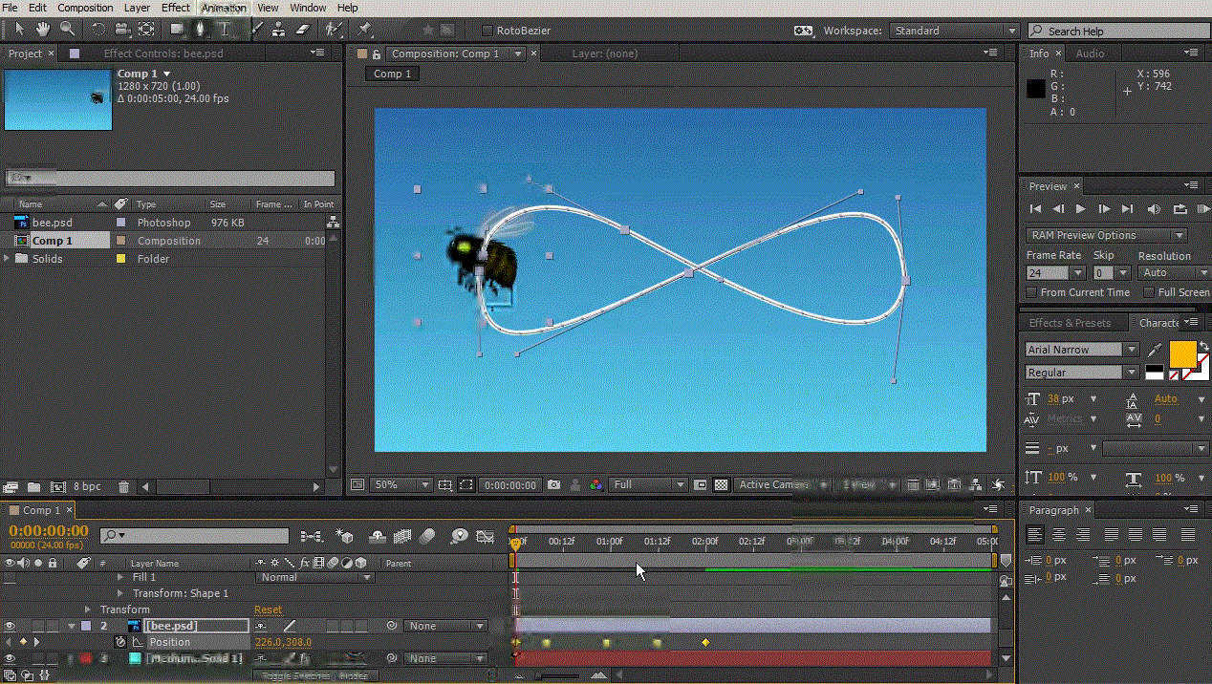Click the Graph Editor icon
The image size is (1212, 684).
point(486,537)
